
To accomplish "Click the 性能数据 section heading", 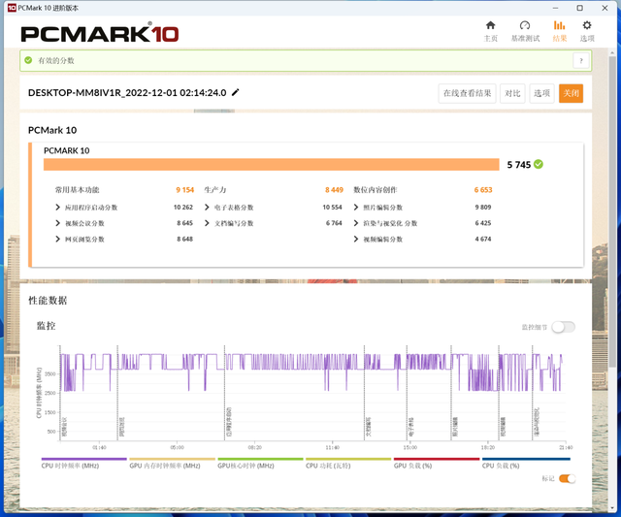I will [48, 301].
